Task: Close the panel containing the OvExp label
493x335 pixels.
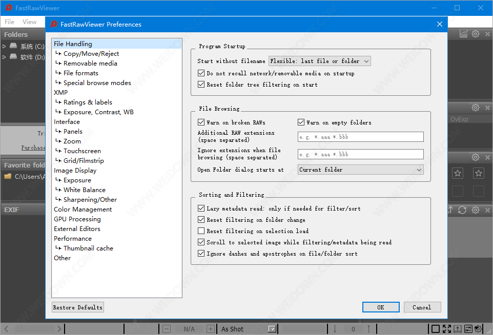Action: click(487, 108)
